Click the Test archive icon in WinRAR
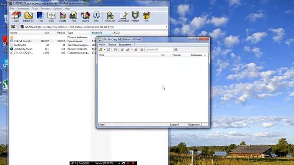294x165 pixels. 40,17
